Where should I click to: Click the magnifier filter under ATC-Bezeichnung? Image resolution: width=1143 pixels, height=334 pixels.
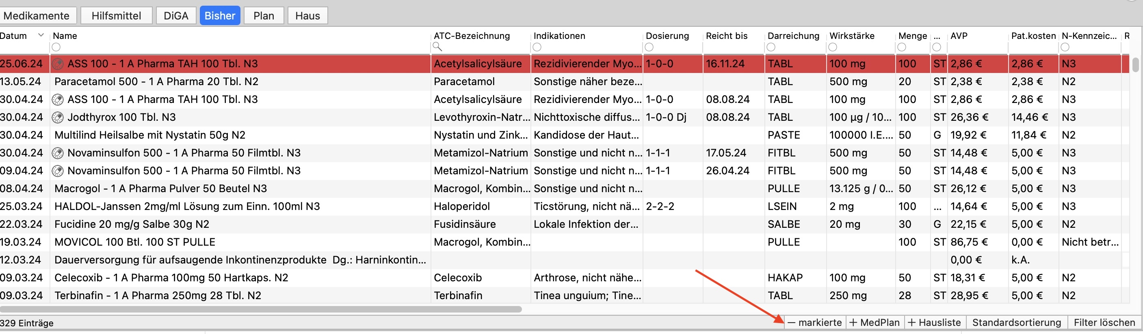[x=437, y=47]
